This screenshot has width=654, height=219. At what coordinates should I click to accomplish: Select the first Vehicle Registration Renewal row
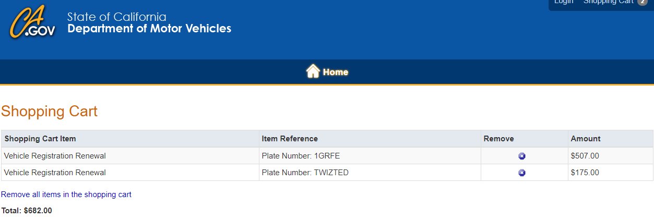click(327, 156)
